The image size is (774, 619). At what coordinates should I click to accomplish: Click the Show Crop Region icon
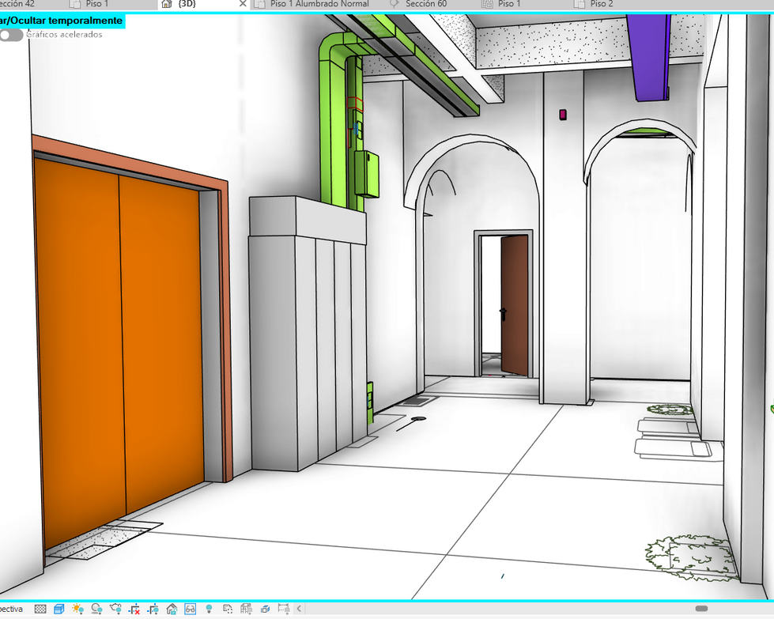point(153,609)
